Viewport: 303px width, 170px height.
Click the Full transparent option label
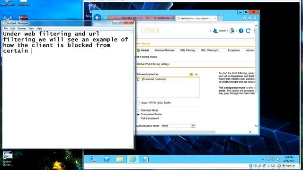150,119
